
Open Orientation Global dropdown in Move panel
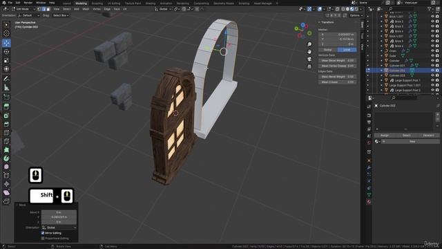pos(59,228)
